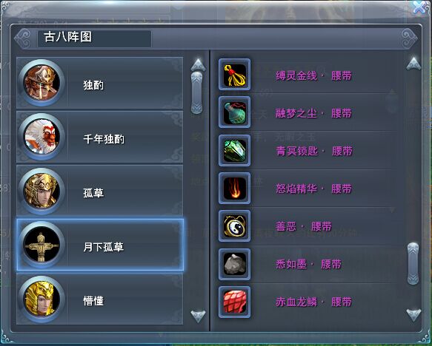Click the loot list down arrow

pos(413,315)
